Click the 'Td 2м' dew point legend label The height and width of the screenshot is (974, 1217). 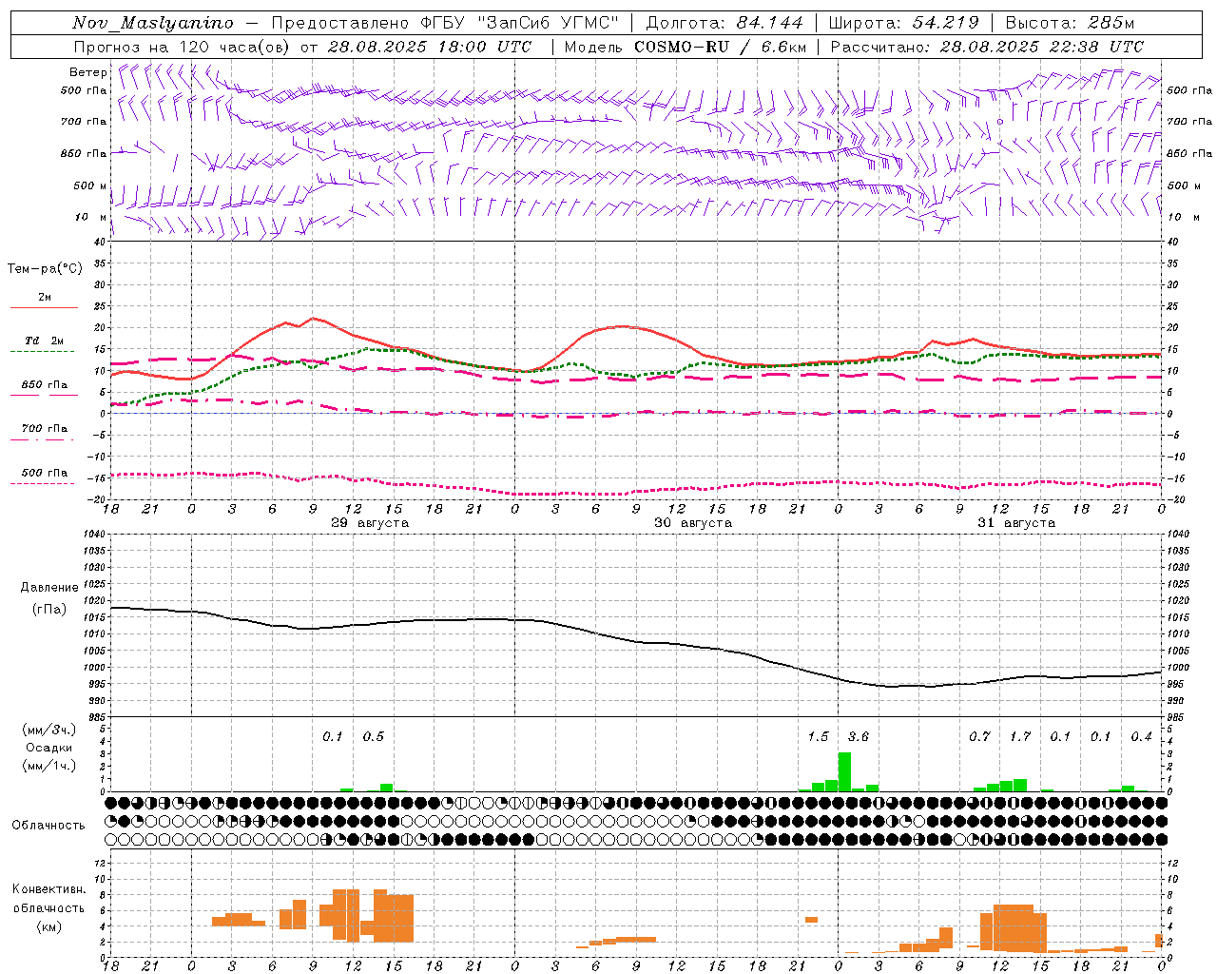click(44, 341)
